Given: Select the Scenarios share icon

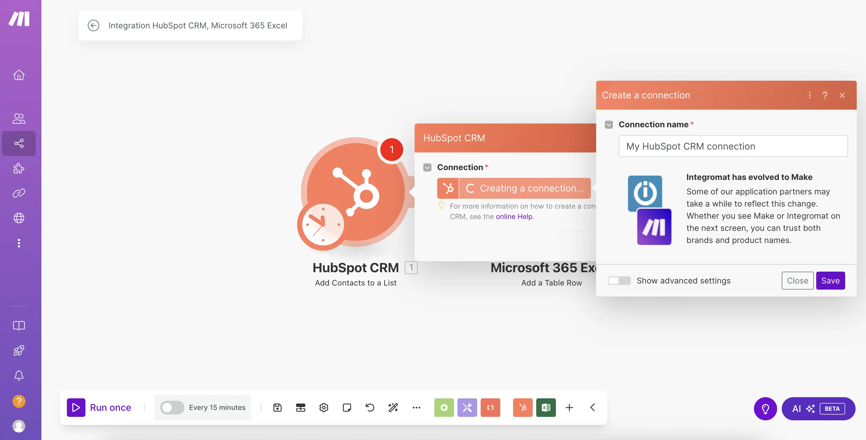Looking at the screenshot, I should click(19, 143).
